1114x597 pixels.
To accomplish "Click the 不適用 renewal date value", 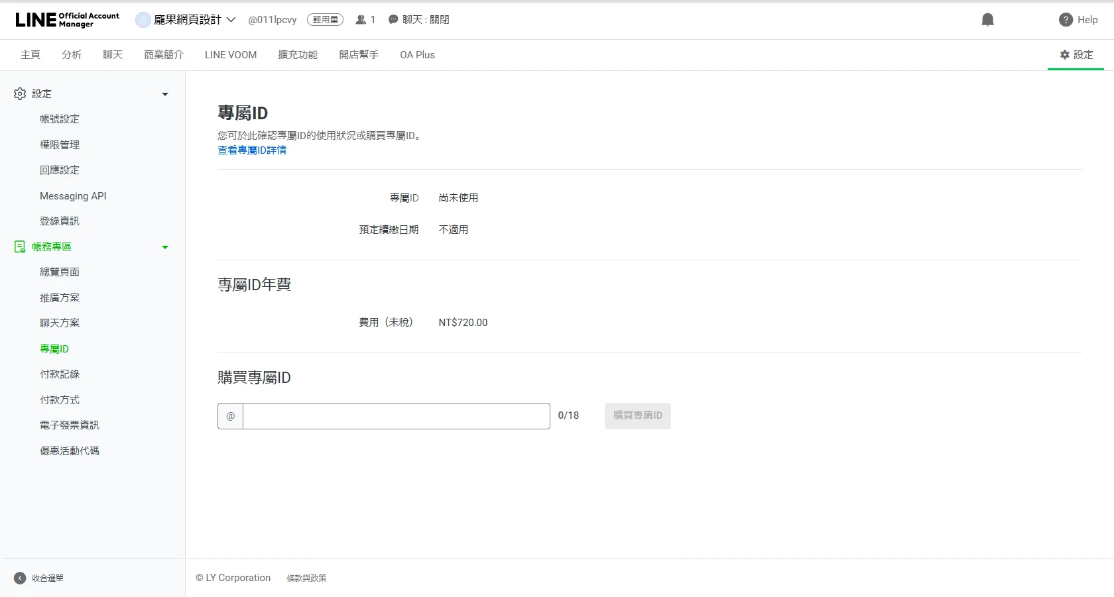I will pyautogui.click(x=454, y=230).
